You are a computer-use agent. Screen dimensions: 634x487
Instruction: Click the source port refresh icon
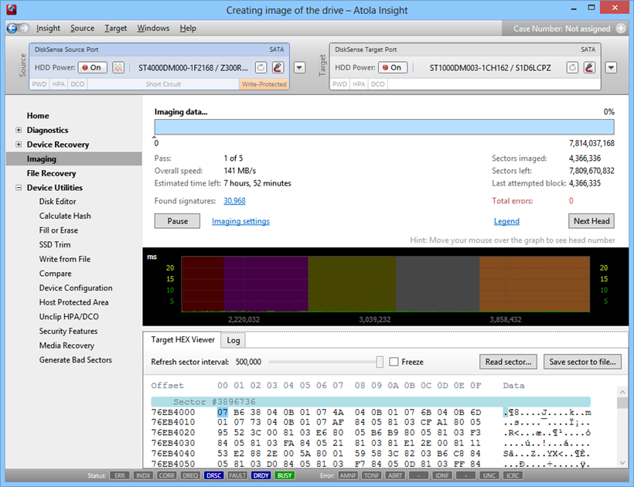(261, 67)
